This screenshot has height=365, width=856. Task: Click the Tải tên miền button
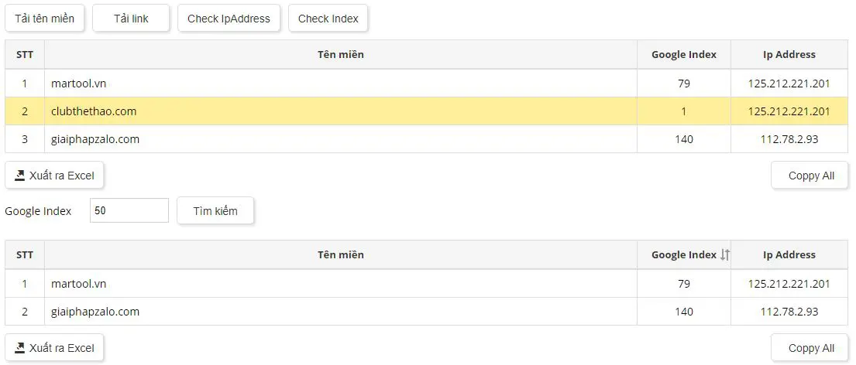pos(45,19)
